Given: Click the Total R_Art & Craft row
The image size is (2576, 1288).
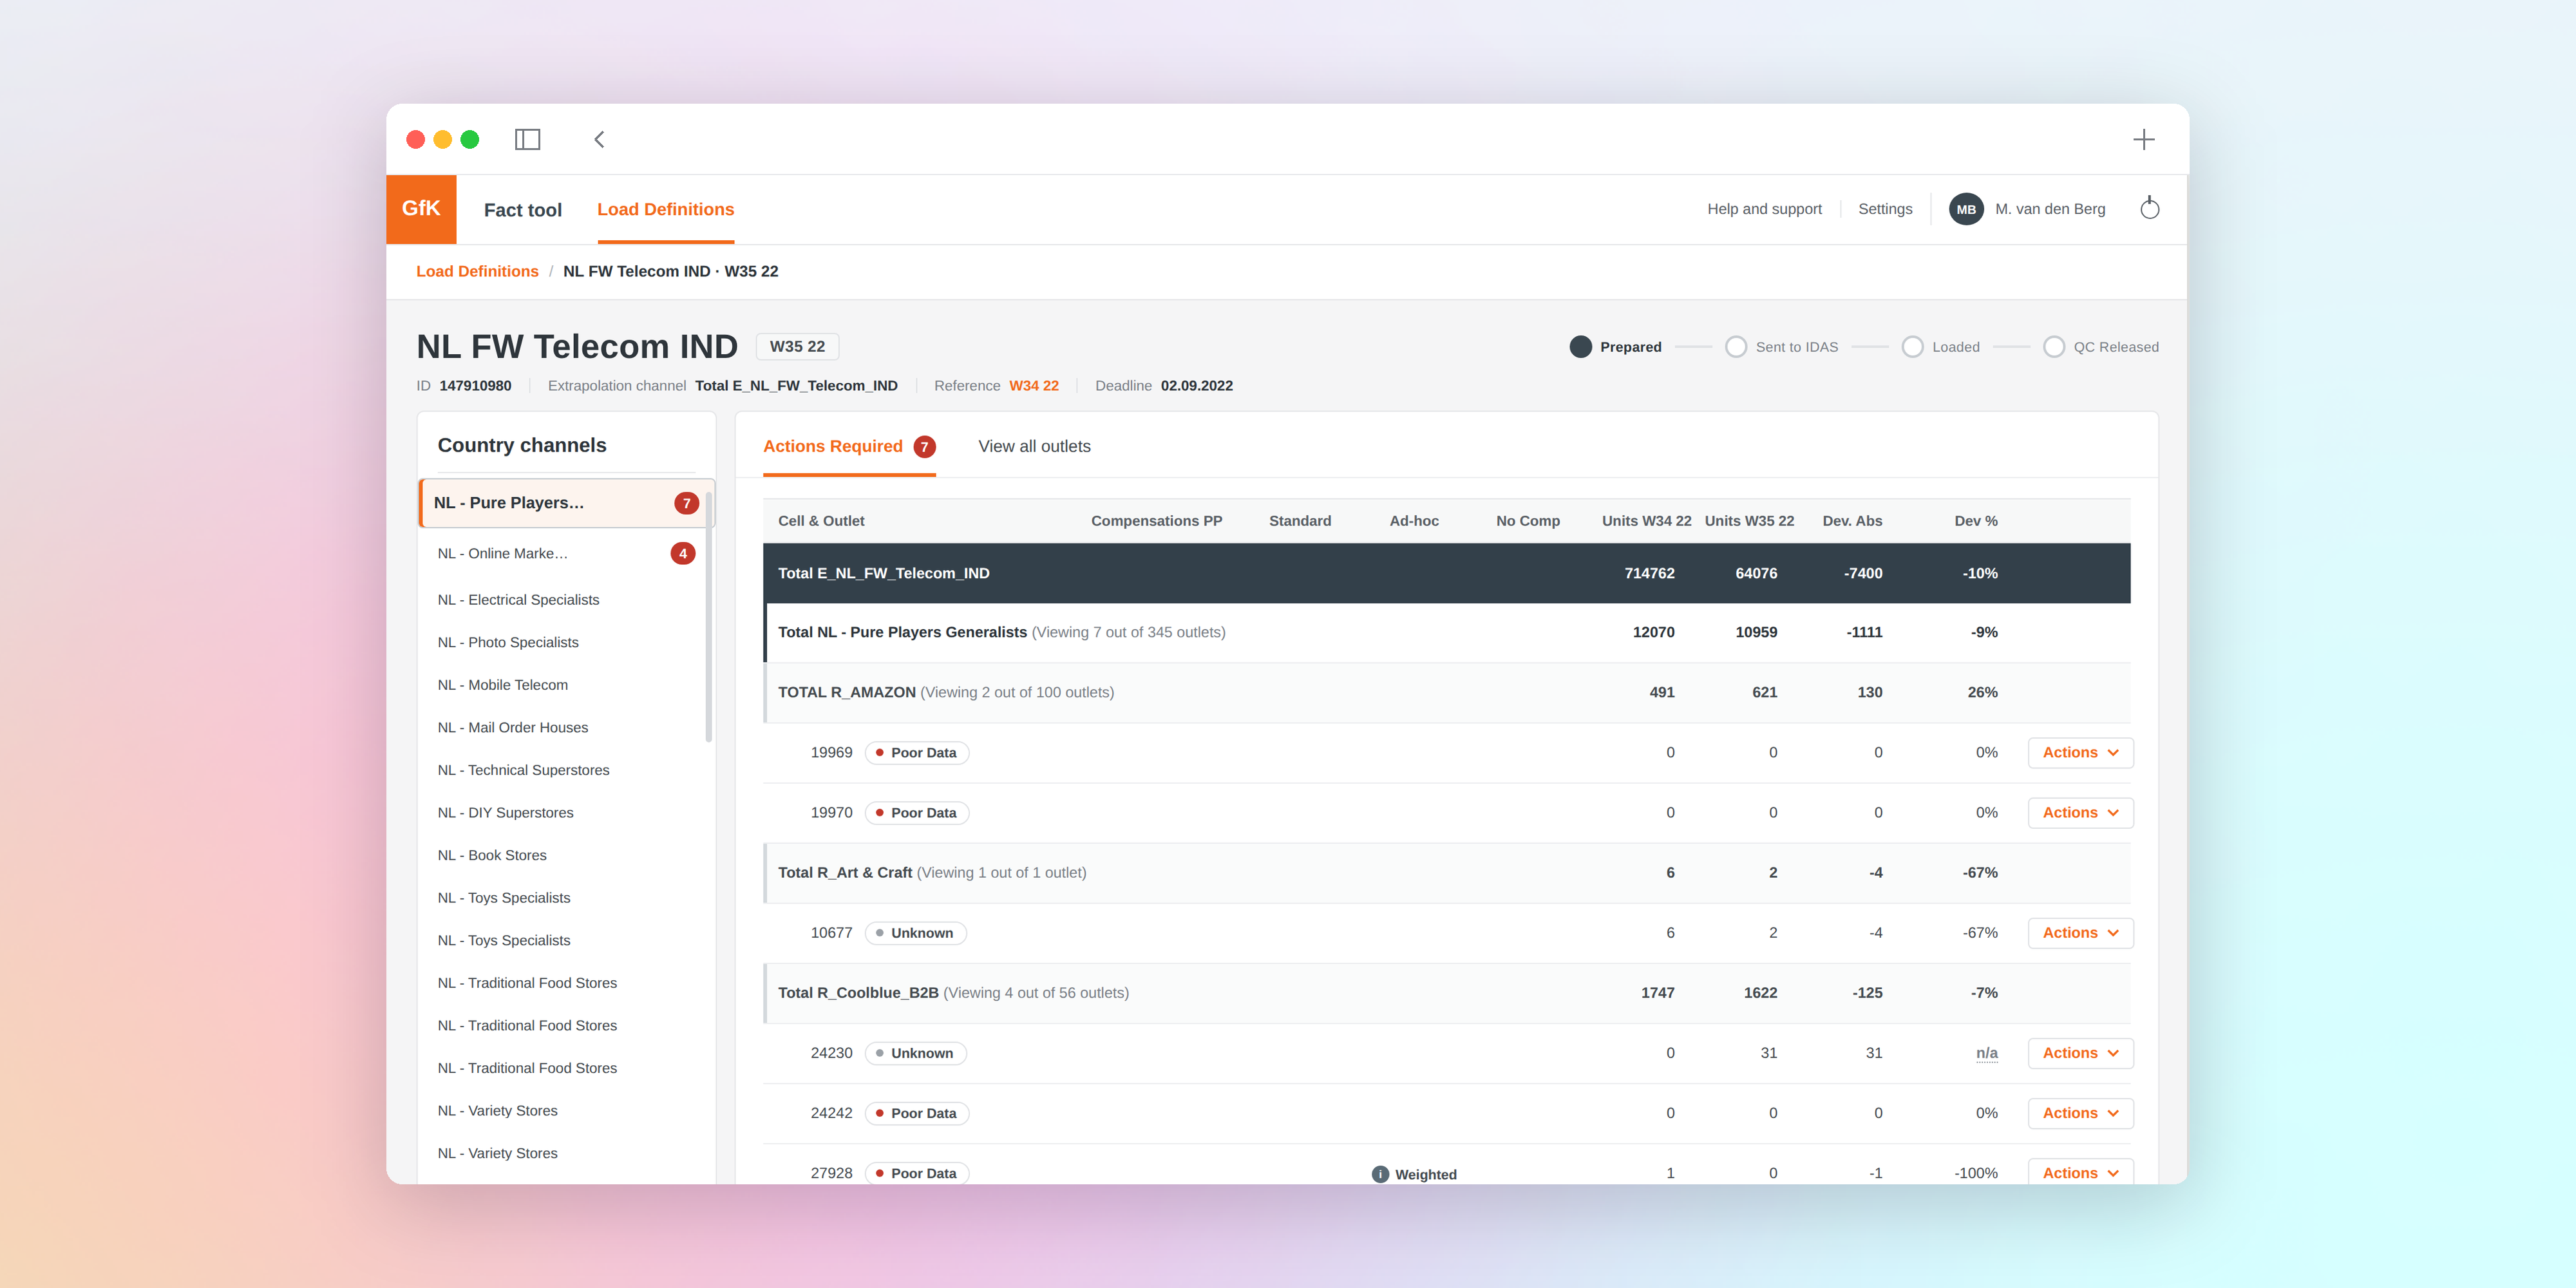Looking at the screenshot, I should (1447, 873).
